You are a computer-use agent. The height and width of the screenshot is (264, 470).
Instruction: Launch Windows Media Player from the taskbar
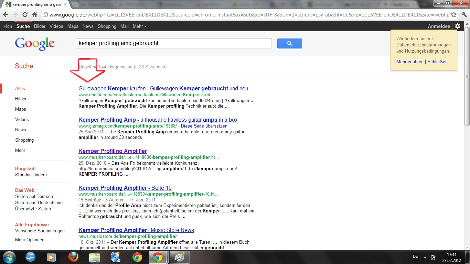51,257
